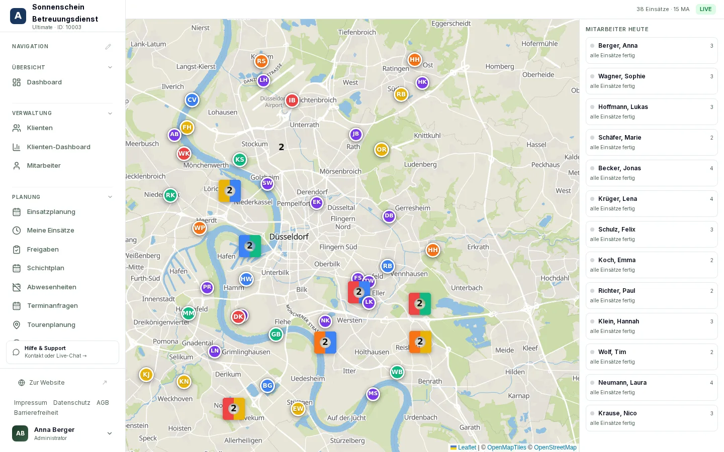The width and height of the screenshot is (724, 452).
Task: Click the OR marker near Ludenberg
Action: [x=382, y=150]
